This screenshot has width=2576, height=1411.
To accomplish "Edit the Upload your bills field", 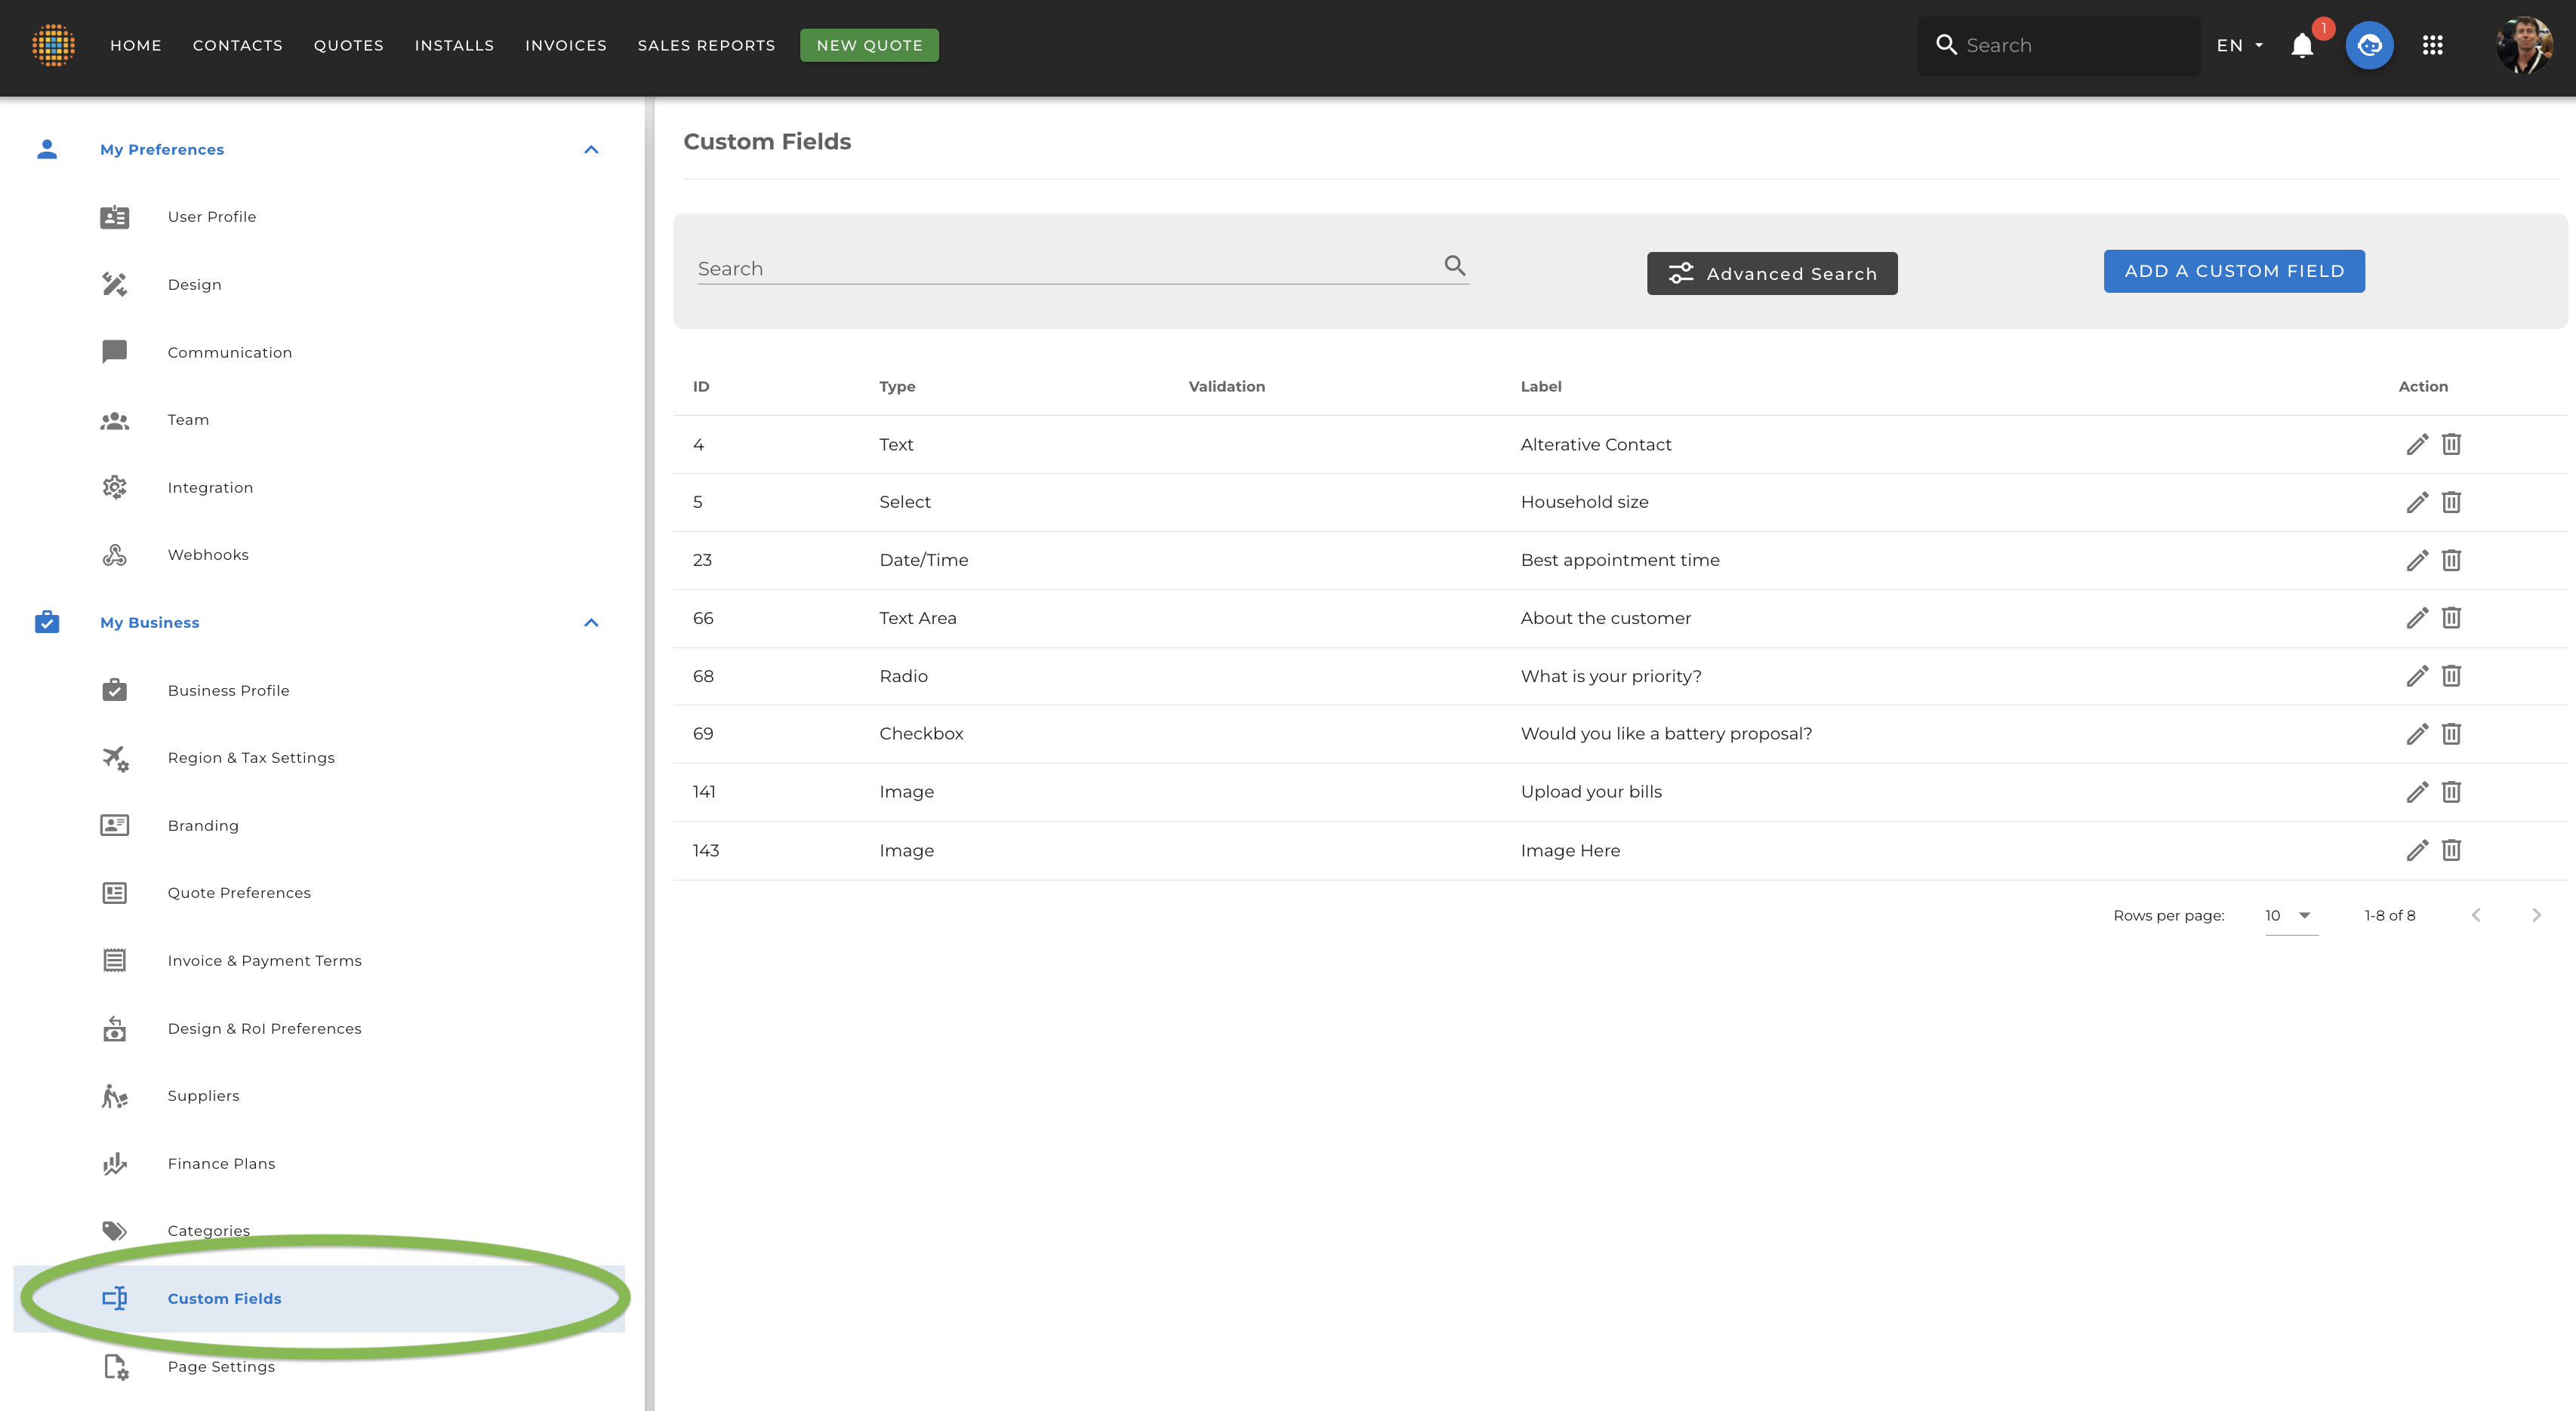I will click(x=2417, y=792).
